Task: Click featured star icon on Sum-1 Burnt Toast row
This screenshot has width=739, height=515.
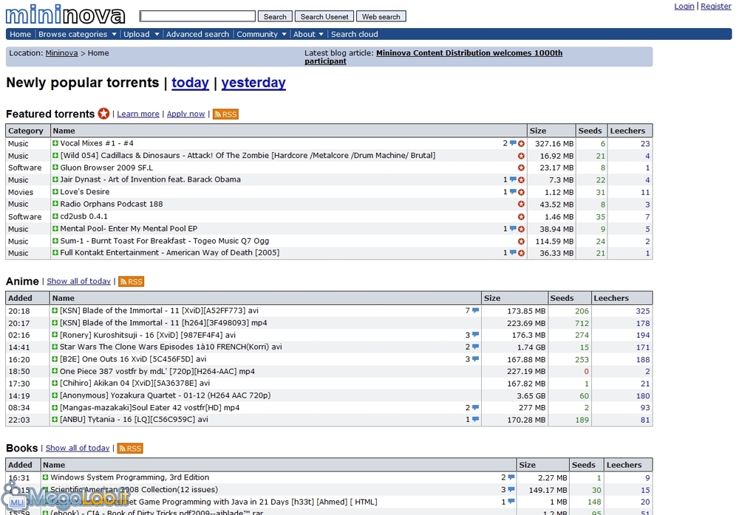Action: pos(521,241)
